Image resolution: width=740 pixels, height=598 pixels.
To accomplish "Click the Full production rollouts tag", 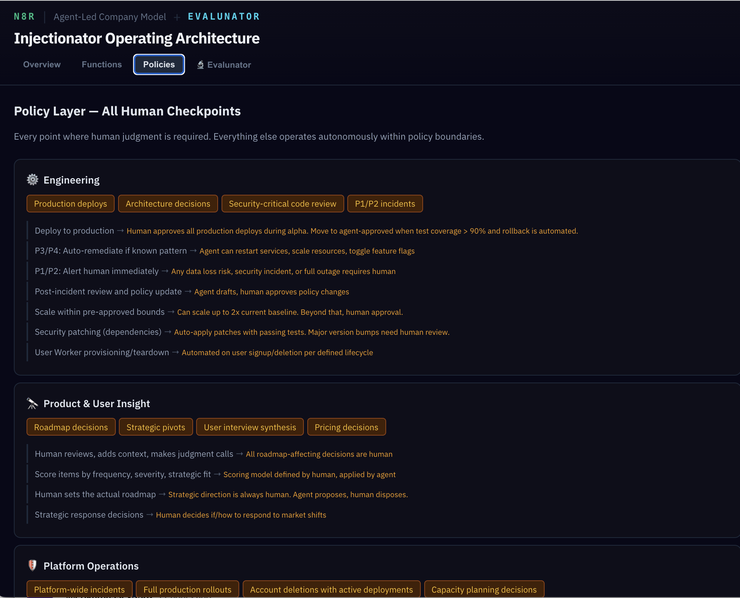I will point(187,589).
